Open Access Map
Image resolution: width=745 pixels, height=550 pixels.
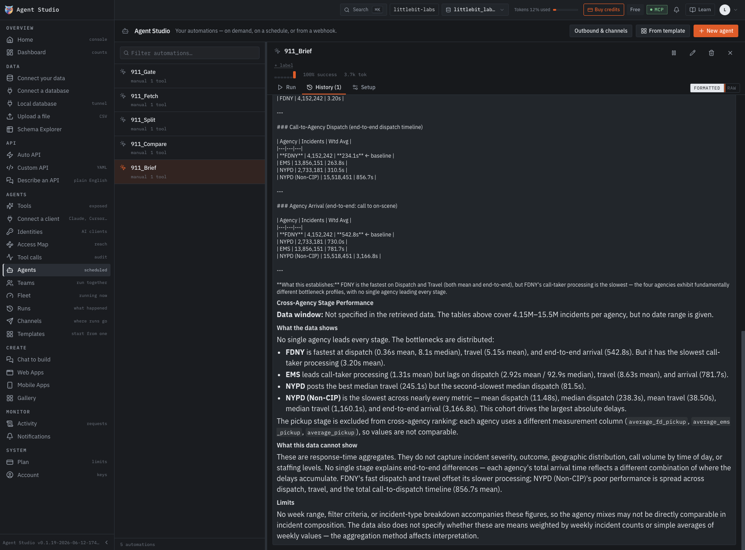[x=57, y=245]
